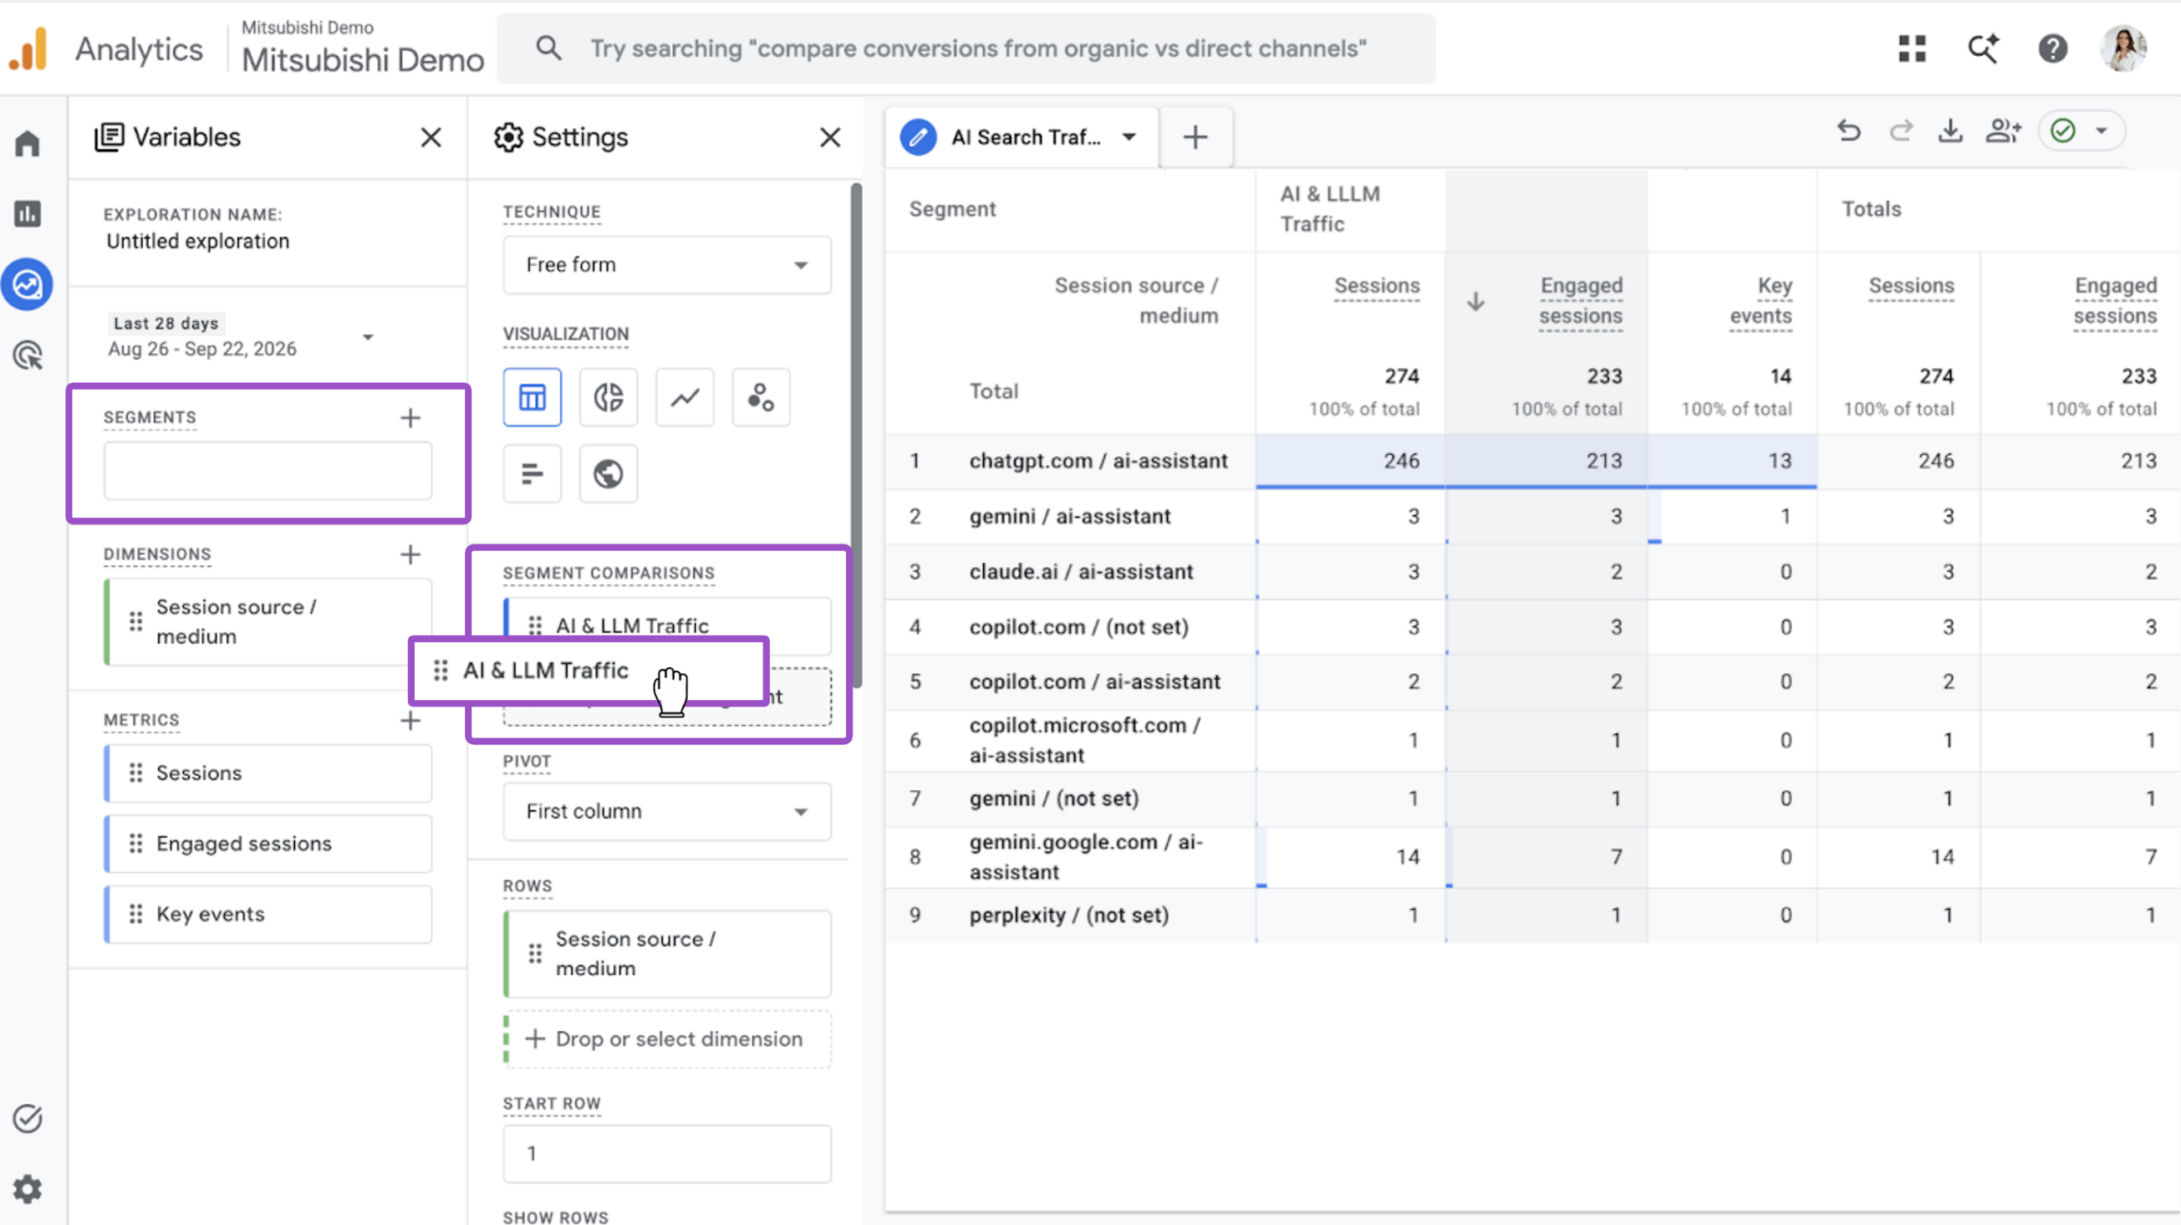The height and width of the screenshot is (1225, 2181).
Task: Select the table visualization icon
Action: [x=532, y=397]
